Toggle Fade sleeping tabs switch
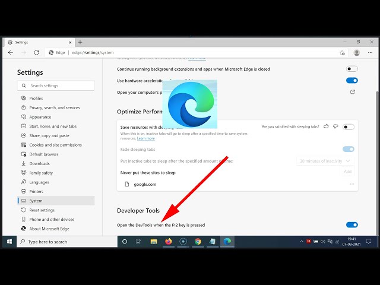Viewport: 380px width, 285px height. coord(349,149)
